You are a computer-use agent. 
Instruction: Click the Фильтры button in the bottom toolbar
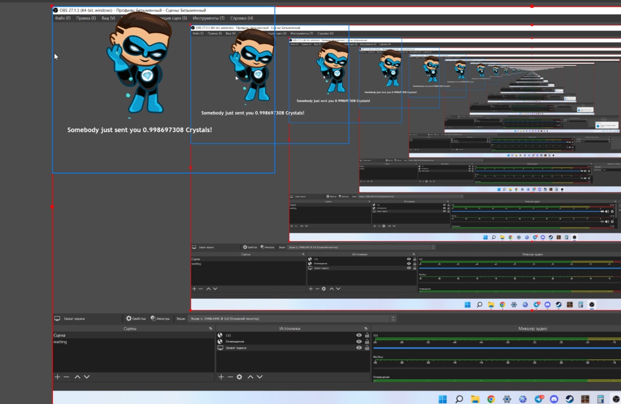[160, 319]
